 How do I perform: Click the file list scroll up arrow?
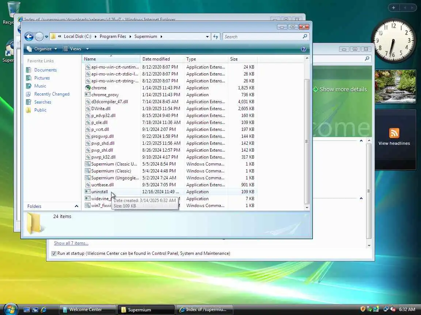coord(307,58)
